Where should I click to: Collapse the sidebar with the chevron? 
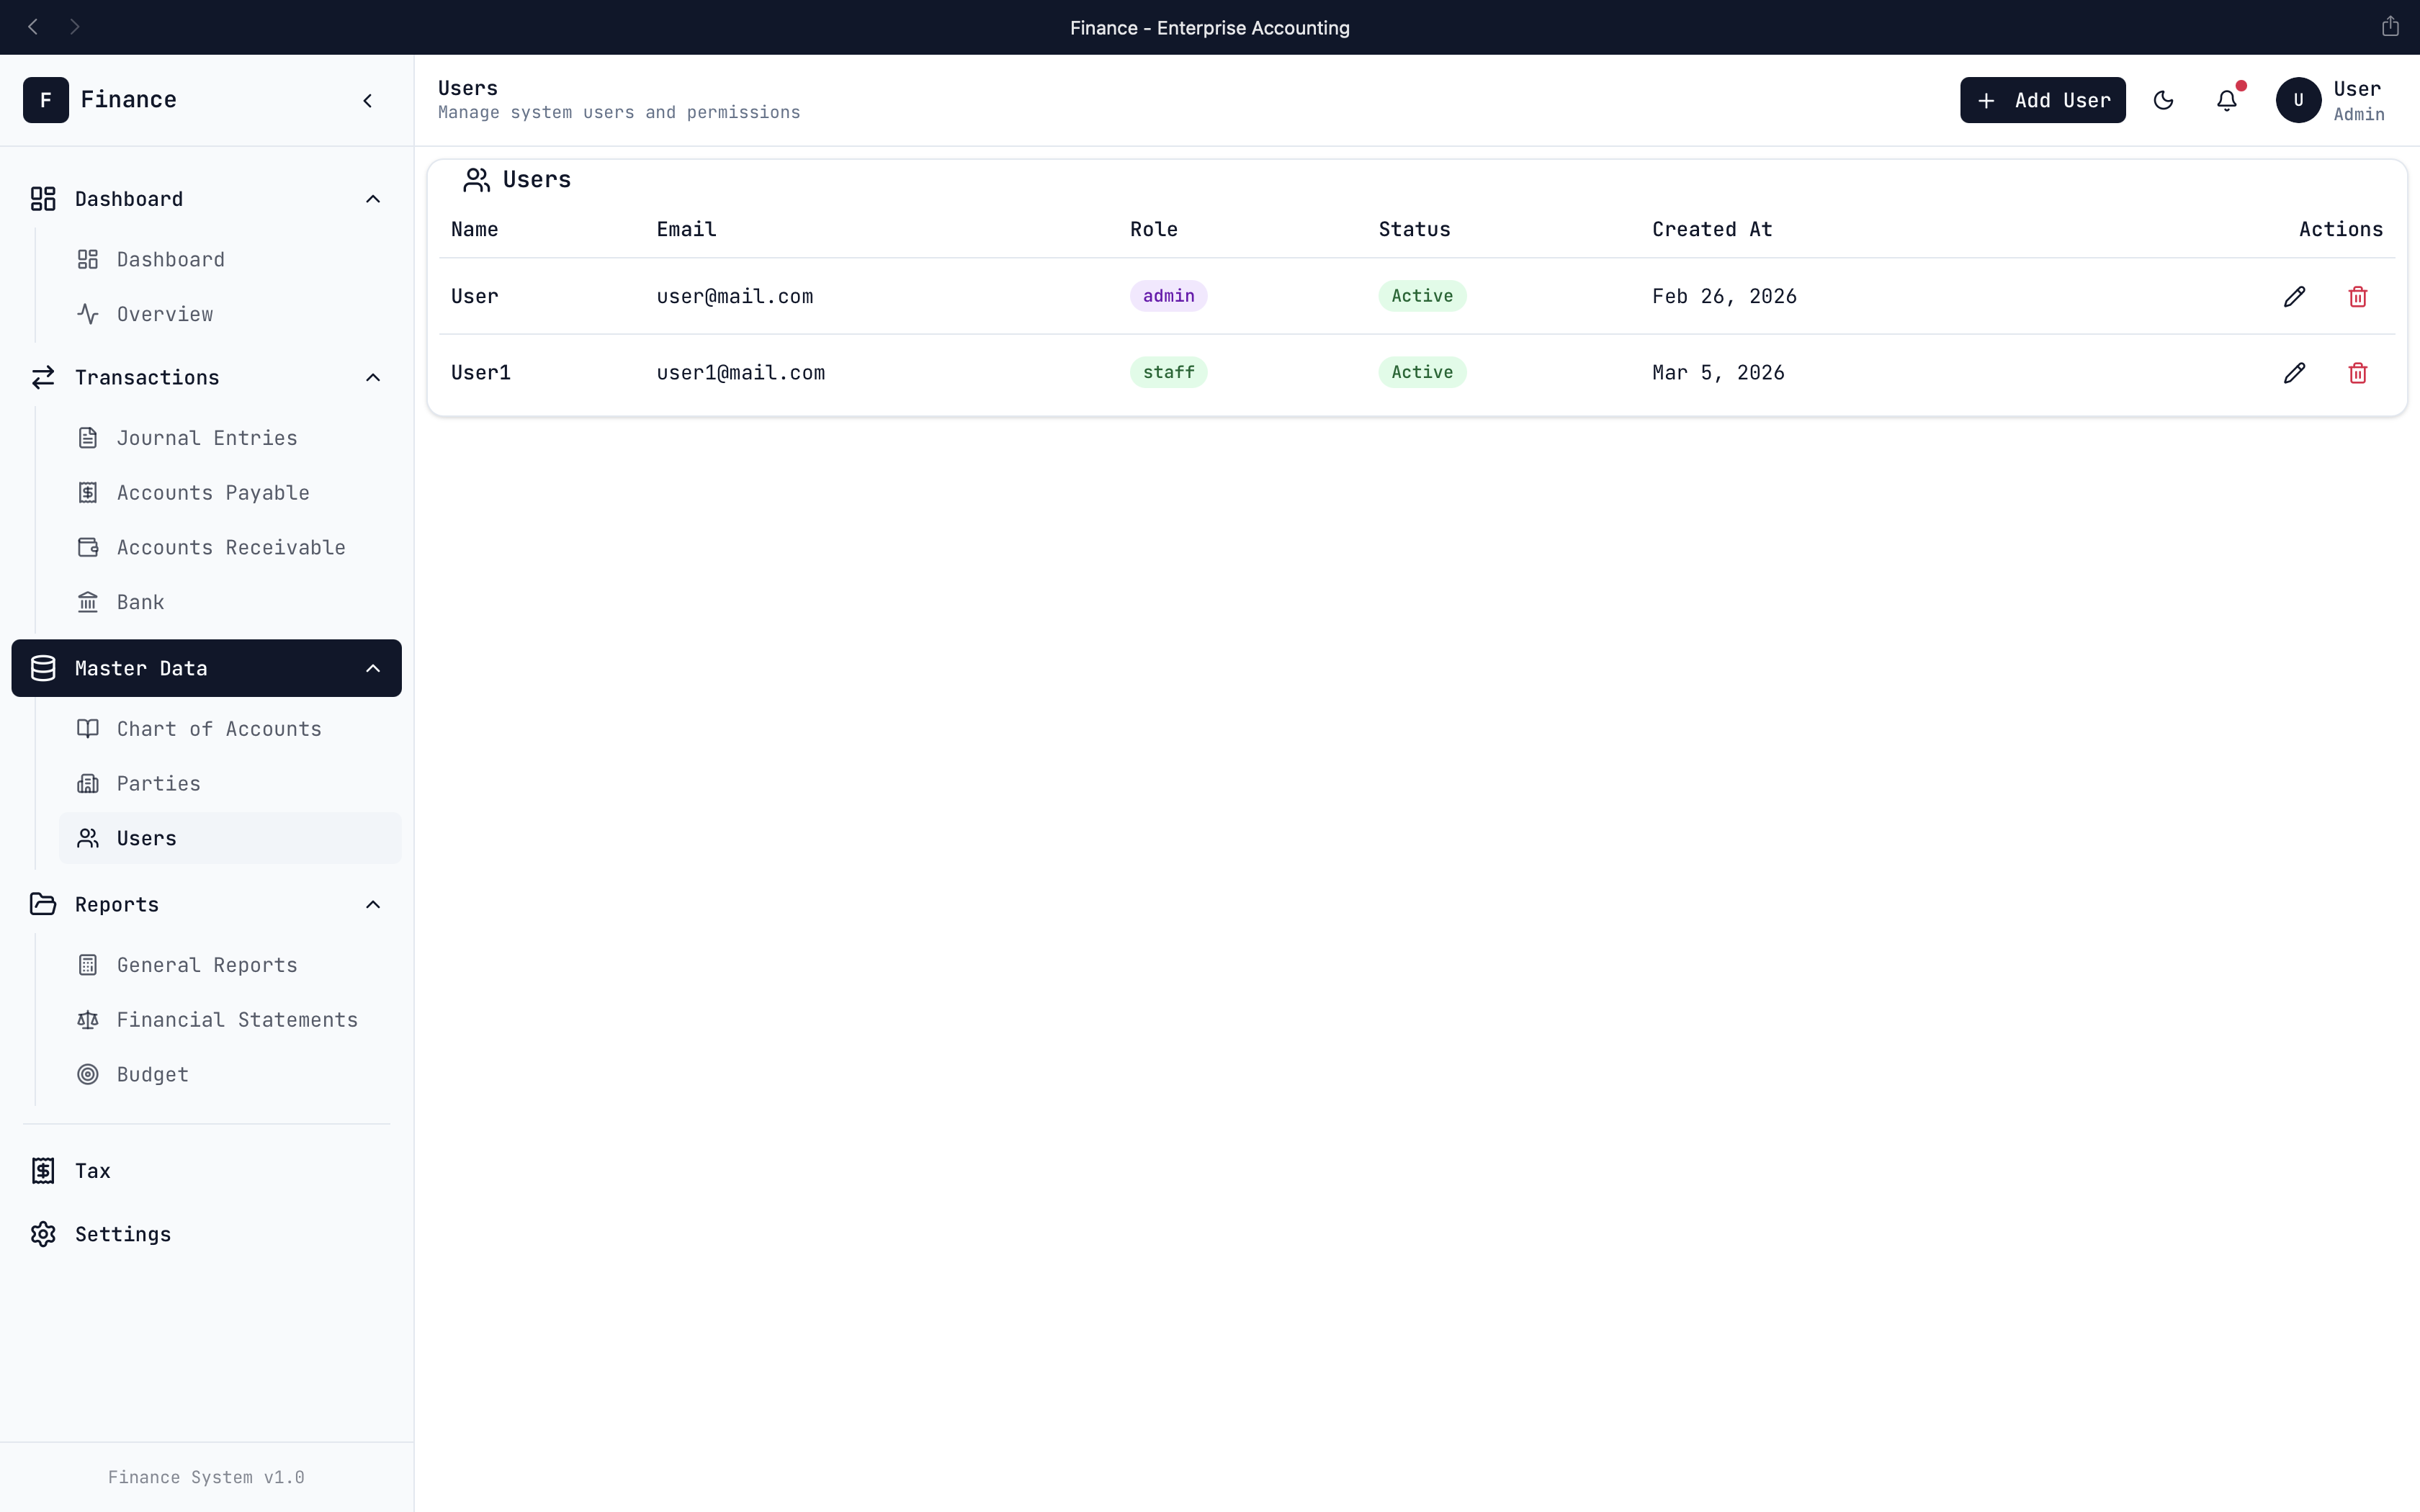[368, 100]
